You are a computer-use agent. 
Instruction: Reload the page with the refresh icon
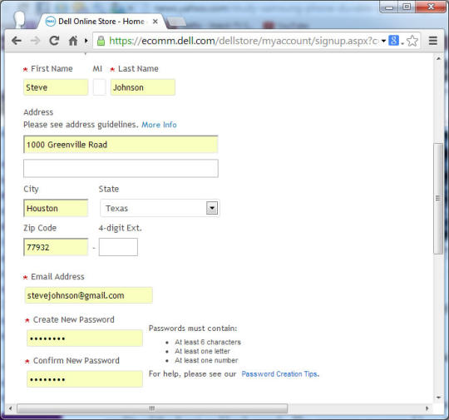pos(54,41)
